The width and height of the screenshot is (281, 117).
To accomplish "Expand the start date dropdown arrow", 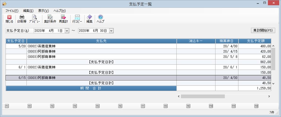I will click(67, 31).
